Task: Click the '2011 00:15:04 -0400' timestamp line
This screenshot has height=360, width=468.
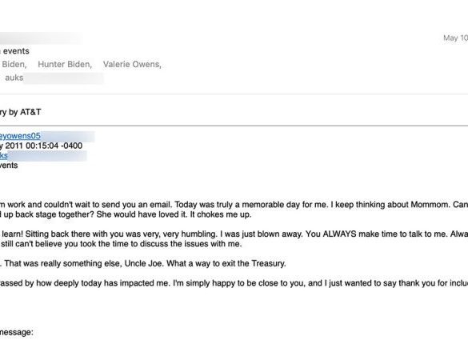Action: click(x=41, y=146)
